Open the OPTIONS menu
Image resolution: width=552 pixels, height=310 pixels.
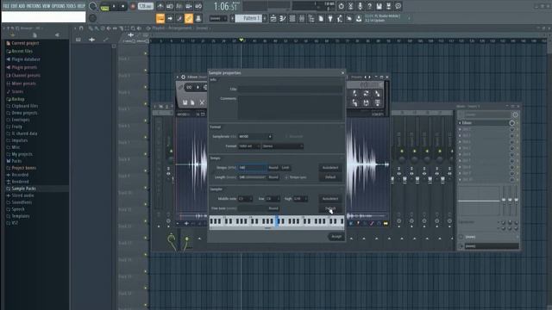pos(59,6)
